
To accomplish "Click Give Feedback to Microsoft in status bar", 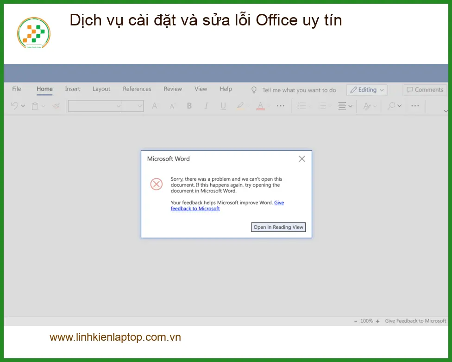I will click(415, 321).
